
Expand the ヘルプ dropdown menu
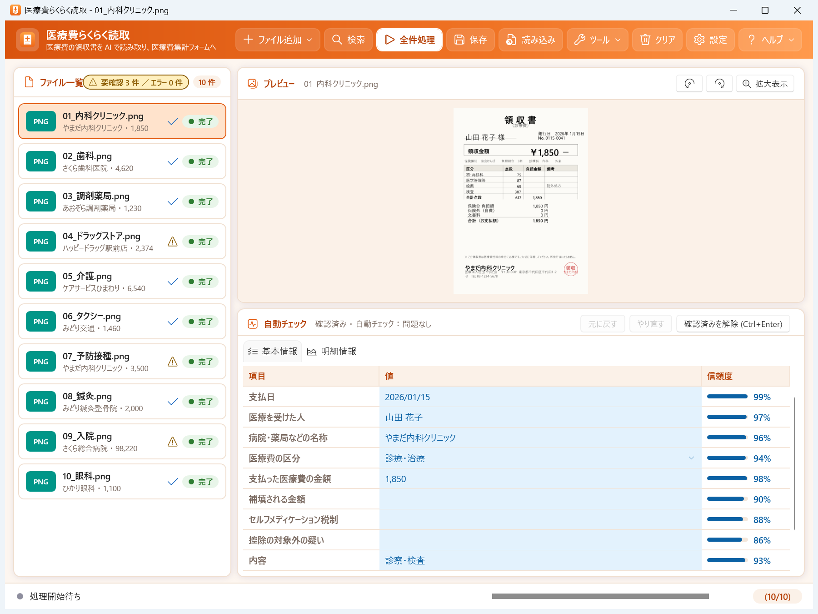click(x=770, y=40)
